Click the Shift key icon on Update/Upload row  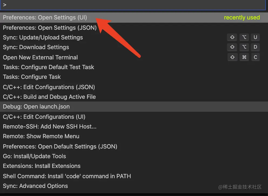(232, 37)
